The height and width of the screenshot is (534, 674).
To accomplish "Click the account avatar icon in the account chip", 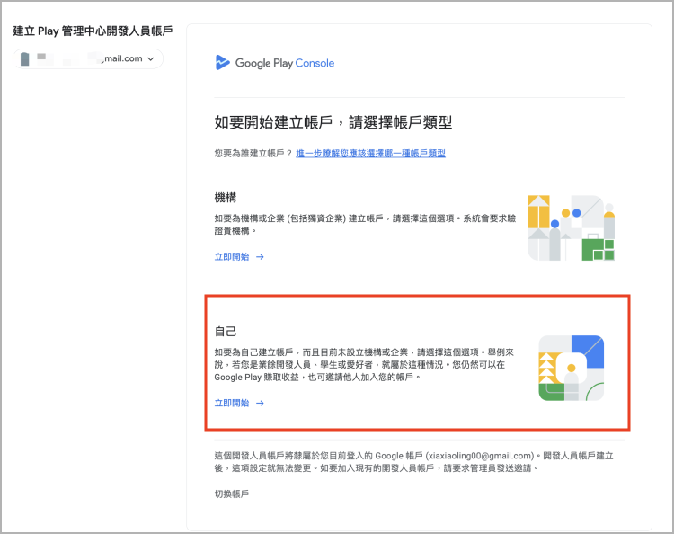I will (25, 59).
